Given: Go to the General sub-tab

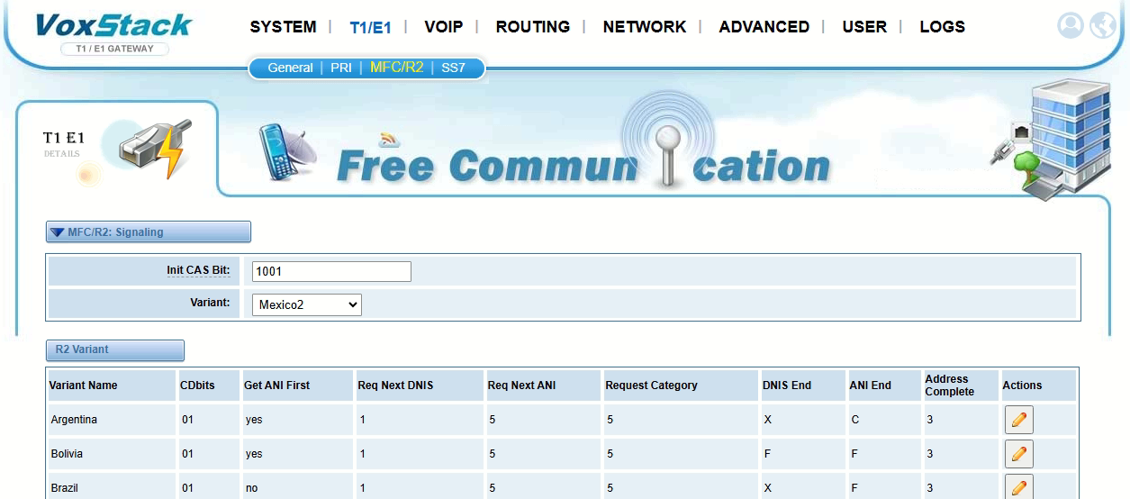Looking at the screenshot, I should [290, 68].
